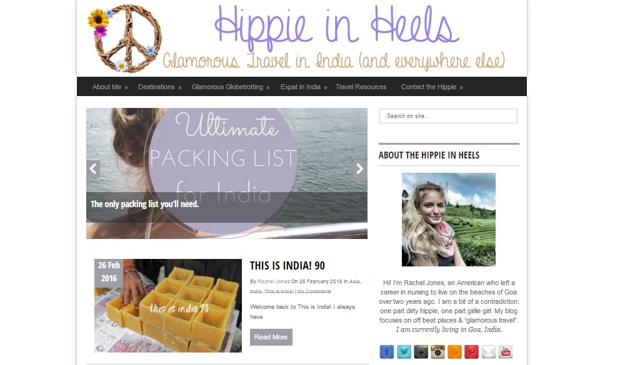The image size is (630, 365).
Task: Expand the Destinations dropdown menu
Action: pyautogui.click(x=159, y=87)
